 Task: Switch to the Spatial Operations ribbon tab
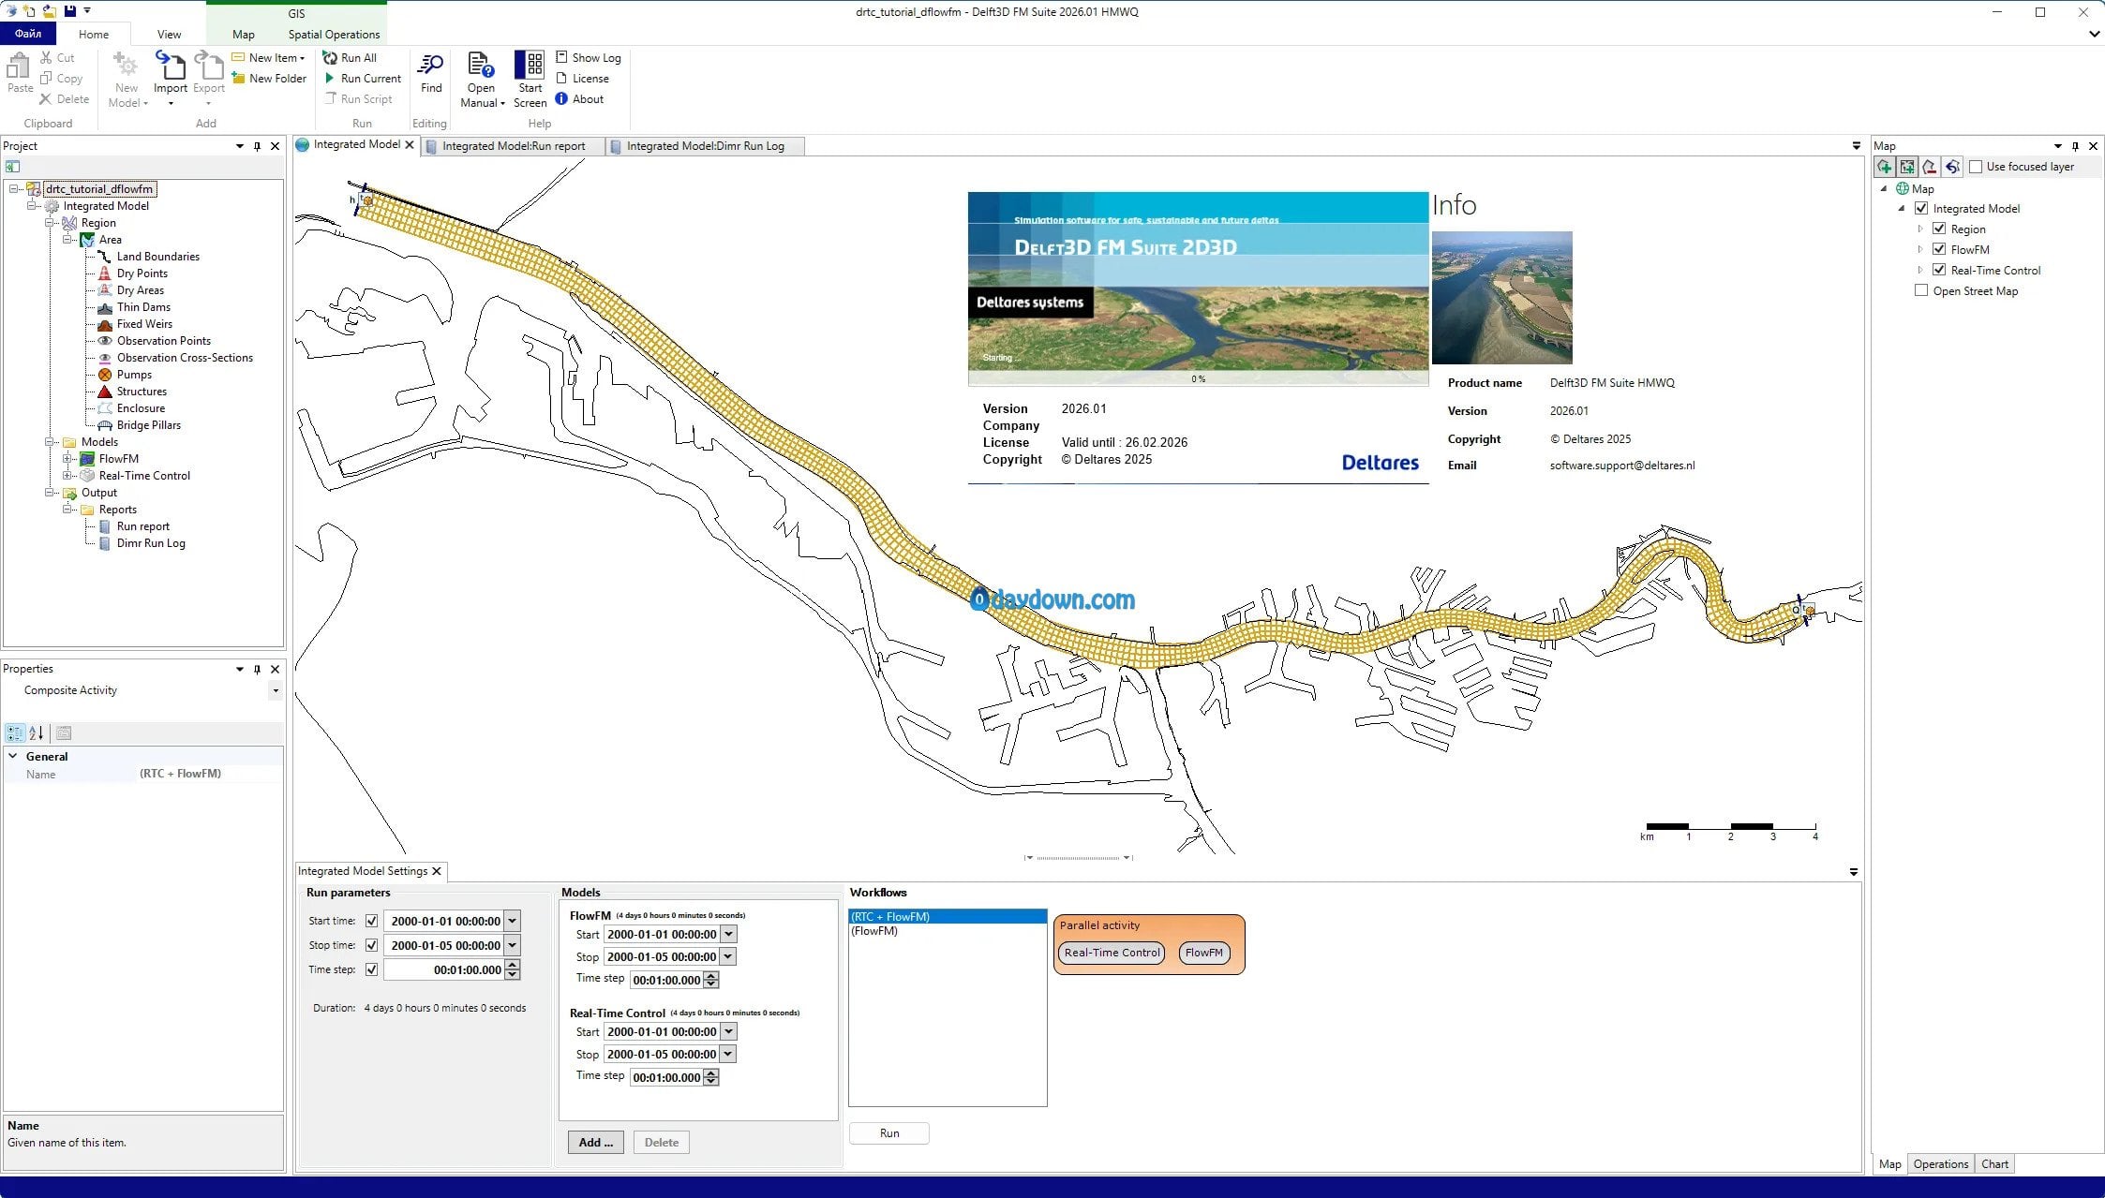[x=334, y=35]
